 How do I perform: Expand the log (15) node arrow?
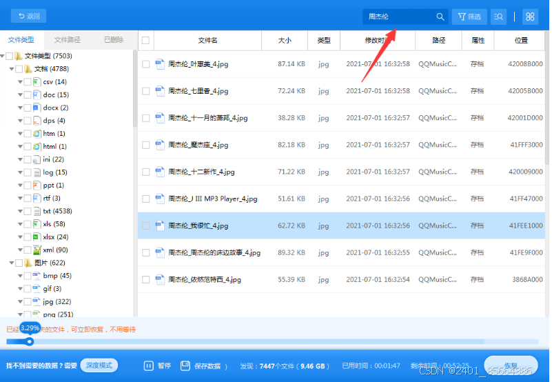[20, 172]
